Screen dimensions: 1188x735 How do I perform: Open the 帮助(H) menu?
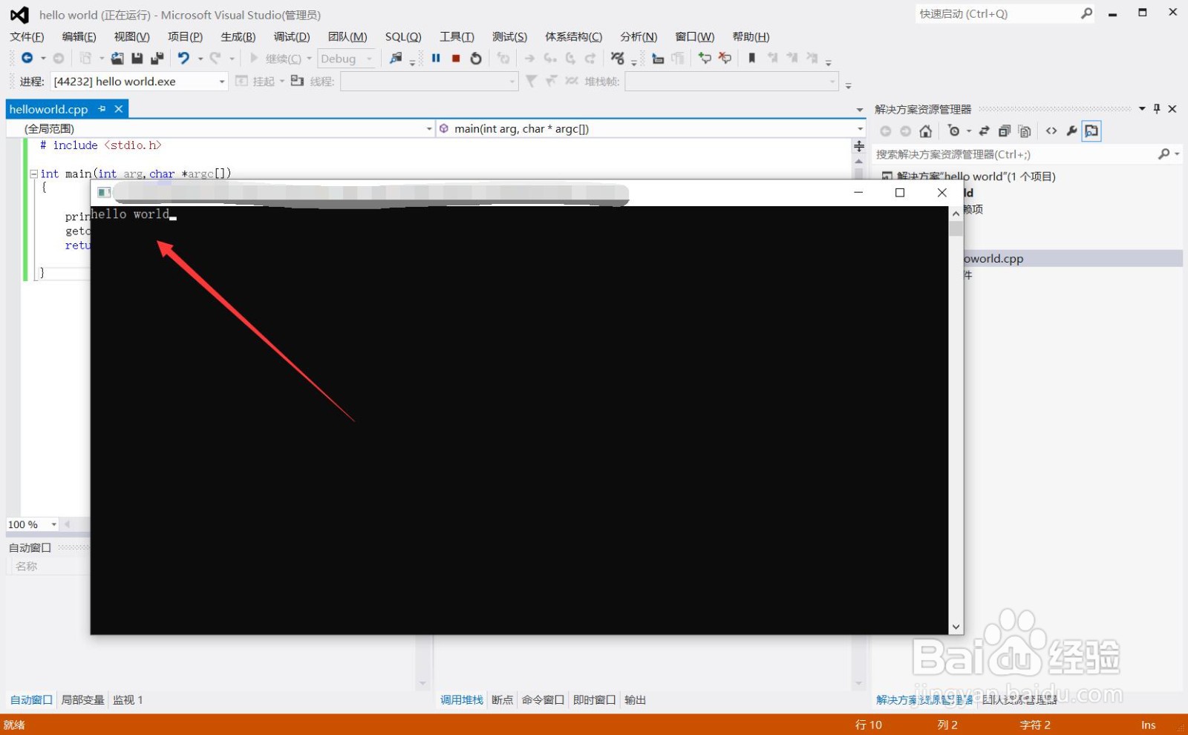pyautogui.click(x=751, y=36)
